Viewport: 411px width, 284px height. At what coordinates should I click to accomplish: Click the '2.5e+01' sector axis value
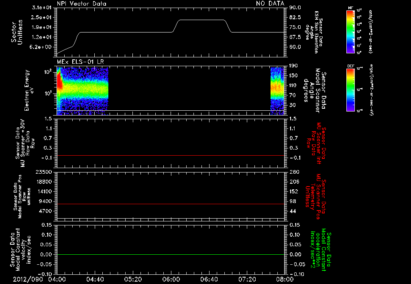pos(42,17)
